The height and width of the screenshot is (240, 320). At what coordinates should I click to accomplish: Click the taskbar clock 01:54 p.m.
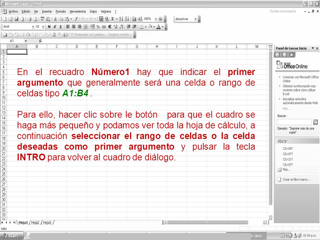point(310,236)
